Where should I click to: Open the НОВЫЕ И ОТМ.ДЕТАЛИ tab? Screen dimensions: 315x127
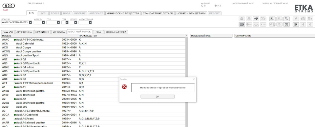(x=191, y=13)
